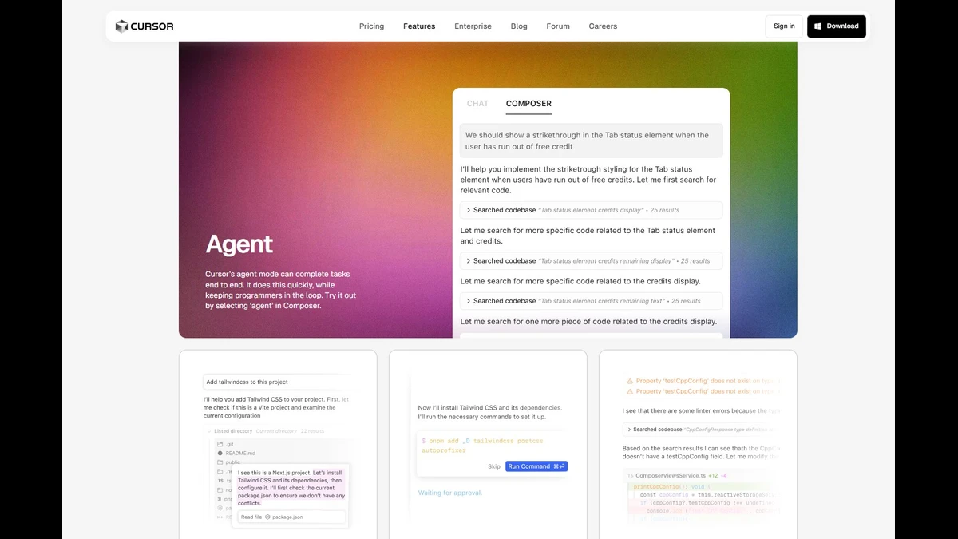Click the '22 results' label
The width and height of the screenshot is (958, 539).
[312, 431]
